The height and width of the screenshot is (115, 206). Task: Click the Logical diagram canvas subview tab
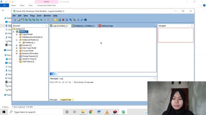click(x=54, y=74)
